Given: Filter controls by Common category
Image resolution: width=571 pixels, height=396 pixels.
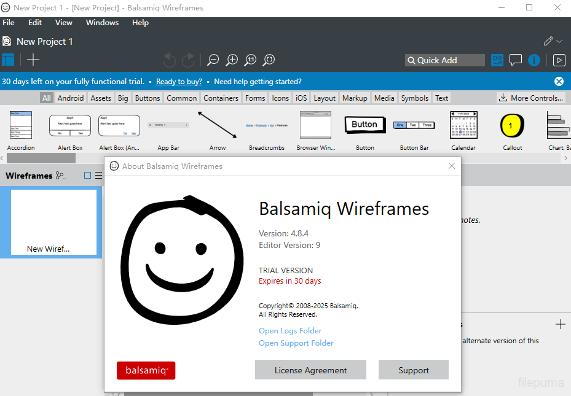Looking at the screenshot, I should pos(182,98).
